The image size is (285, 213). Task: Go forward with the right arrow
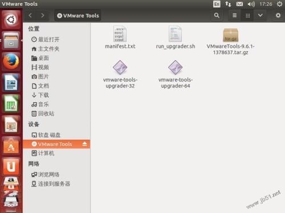[43, 15]
